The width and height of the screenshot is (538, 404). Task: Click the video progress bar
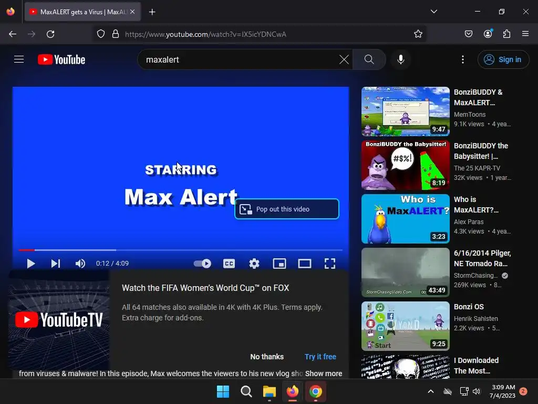[x=181, y=250]
